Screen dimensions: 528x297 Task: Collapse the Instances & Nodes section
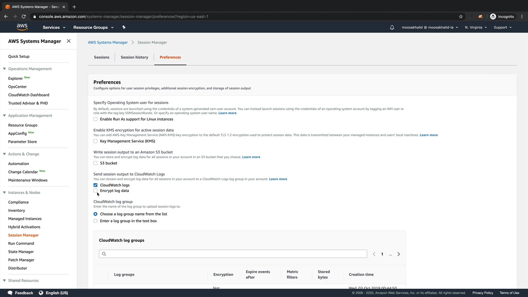(x=5, y=193)
